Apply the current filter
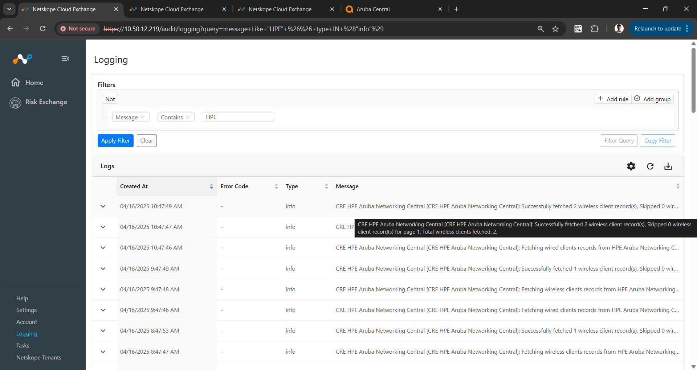Screen dimensions: 697x370 click(115, 141)
